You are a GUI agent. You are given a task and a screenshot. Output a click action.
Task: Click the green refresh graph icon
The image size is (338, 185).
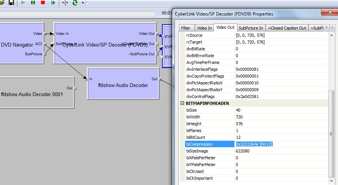(x=75, y=3)
